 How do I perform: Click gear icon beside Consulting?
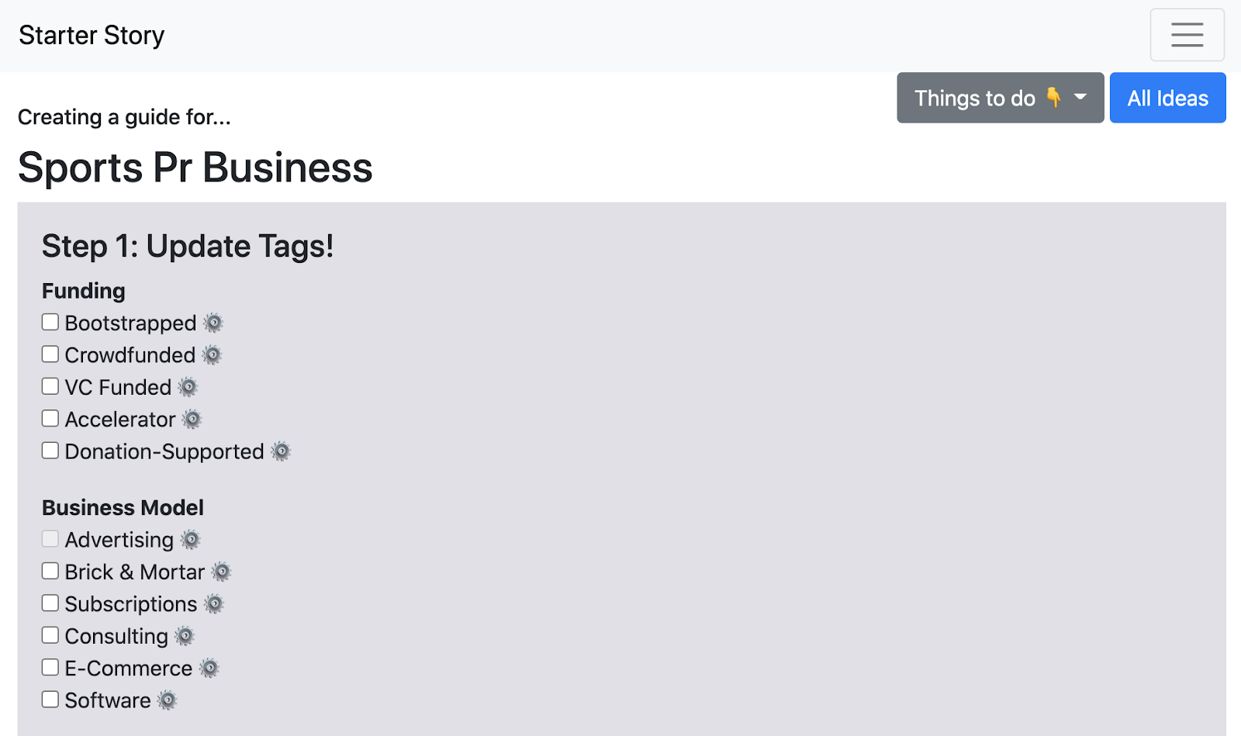[x=185, y=637]
